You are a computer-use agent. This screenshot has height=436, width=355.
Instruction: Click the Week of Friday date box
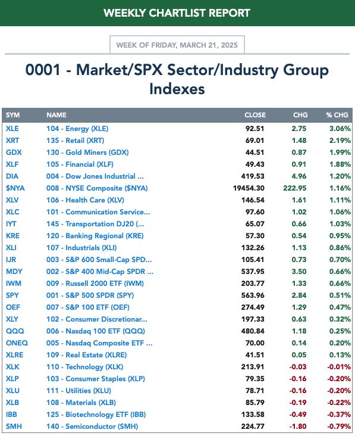click(177, 45)
